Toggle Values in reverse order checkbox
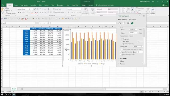This screenshot has width=170, height=96. pyautogui.click(x=121, y=55)
